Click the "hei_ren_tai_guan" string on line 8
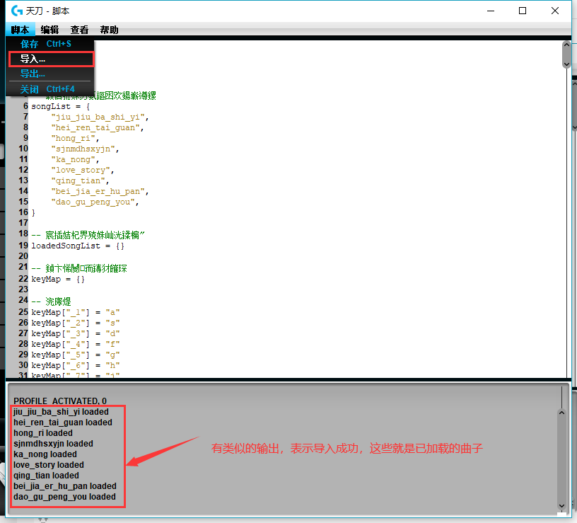Screen dimensions: 577x523 click(95, 128)
